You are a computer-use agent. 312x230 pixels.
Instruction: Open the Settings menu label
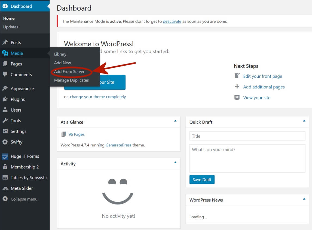(19, 131)
